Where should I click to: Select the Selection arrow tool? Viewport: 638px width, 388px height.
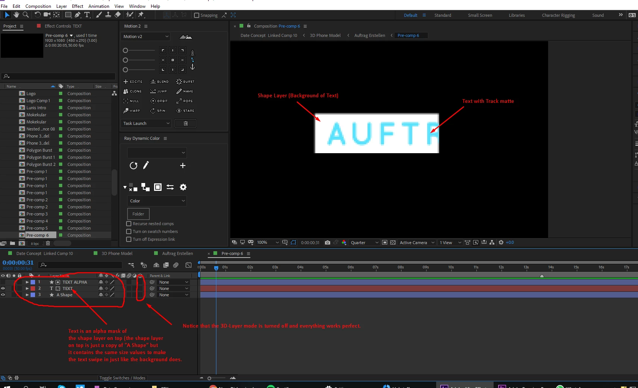pos(7,15)
